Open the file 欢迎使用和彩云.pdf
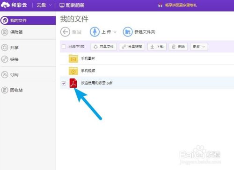This screenshot has width=234, height=170. coord(96,83)
